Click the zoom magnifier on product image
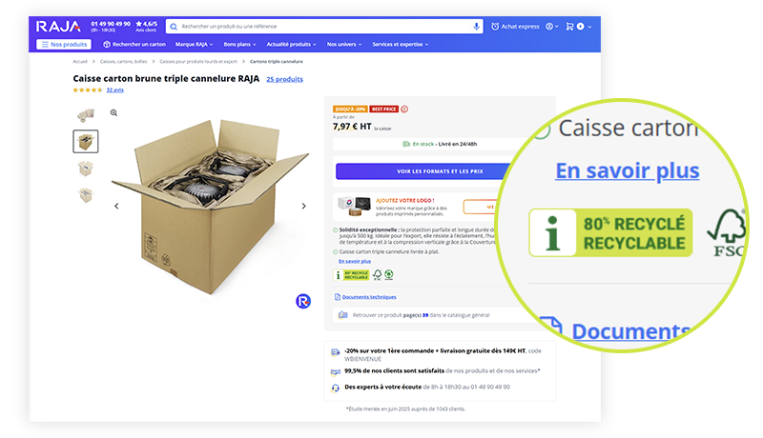 click(x=113, y=112)
